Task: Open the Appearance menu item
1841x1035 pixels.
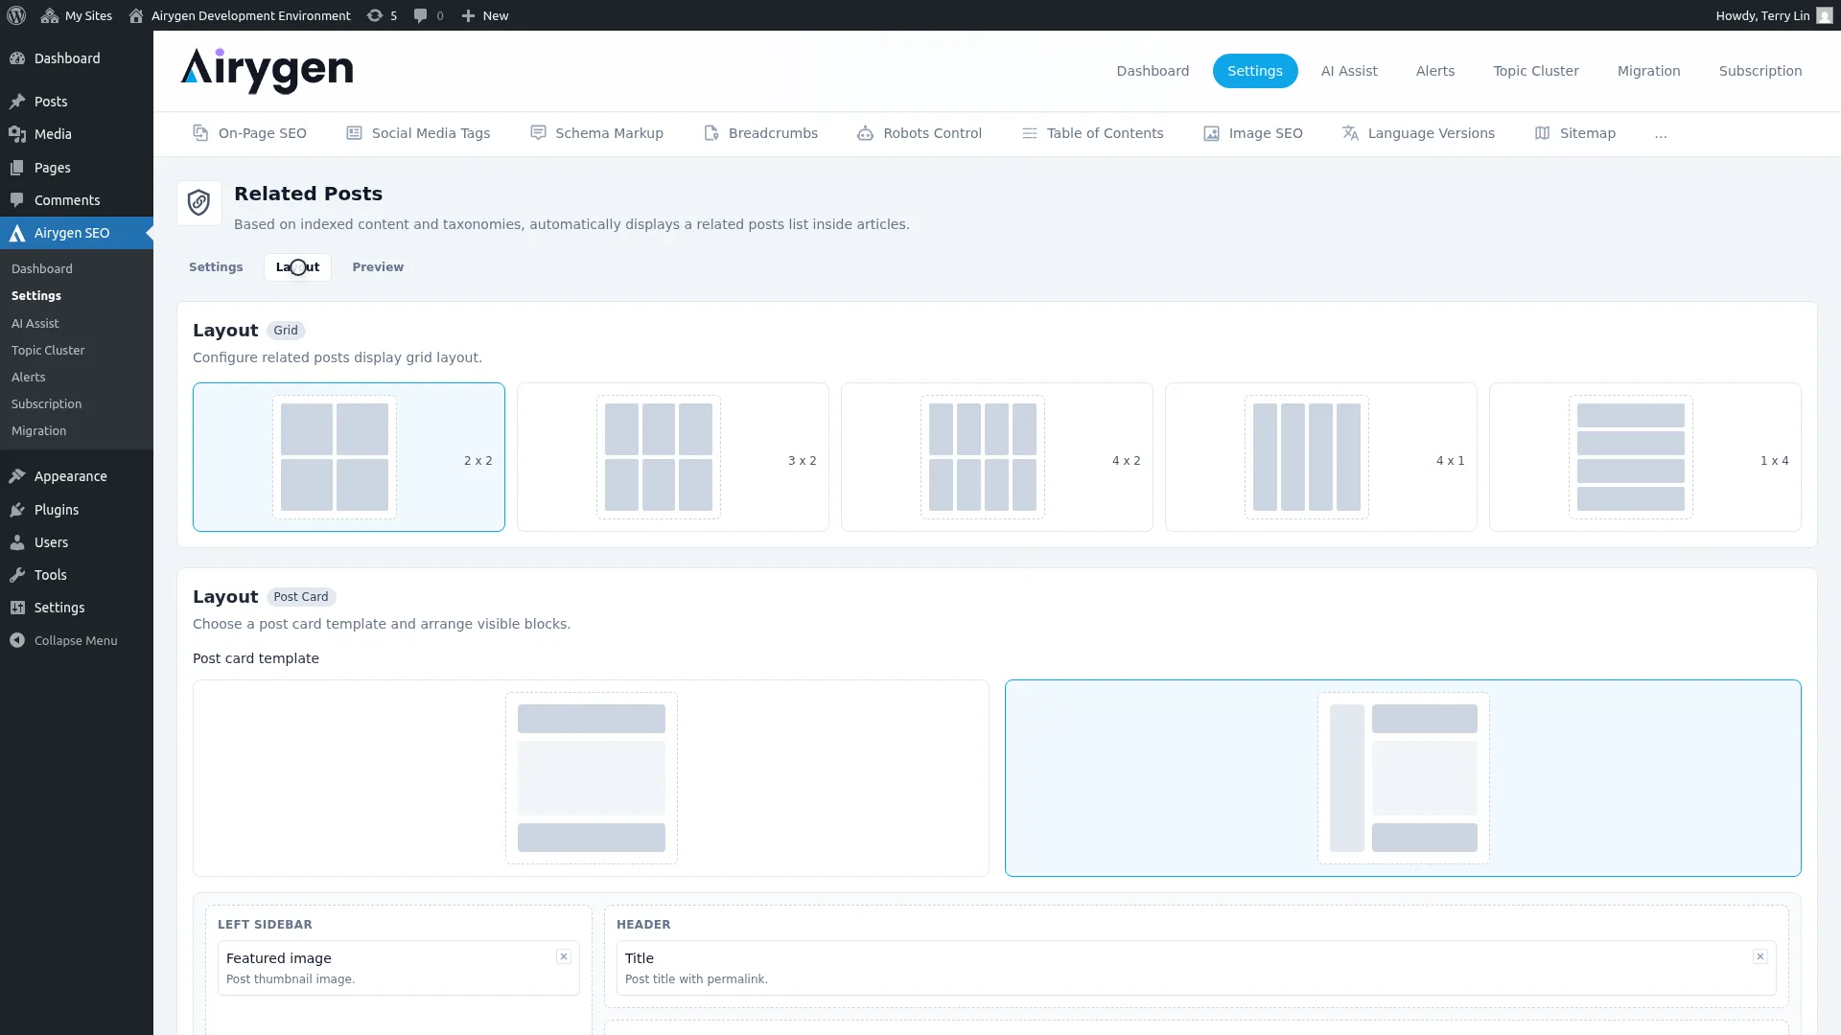Action: point(77,476)
